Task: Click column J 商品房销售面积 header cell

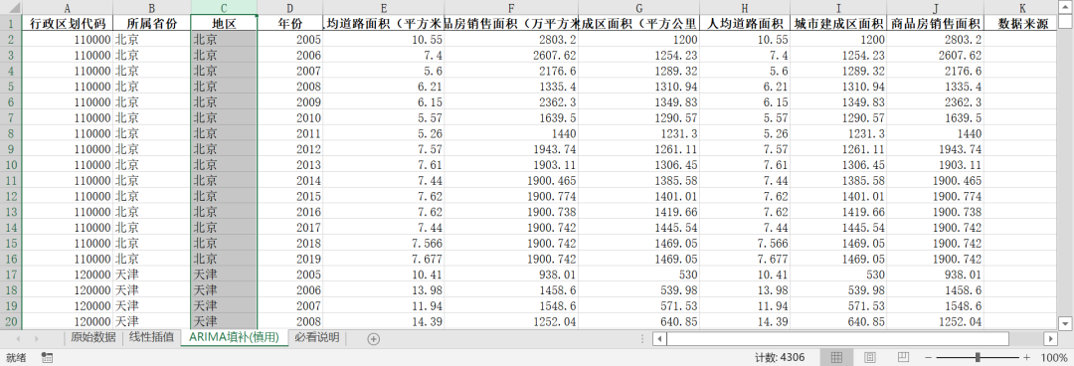Action: point(936,23)
